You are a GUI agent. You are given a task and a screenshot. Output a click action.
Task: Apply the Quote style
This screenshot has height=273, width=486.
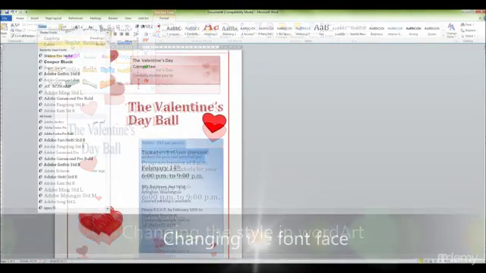tap(432, 30)
